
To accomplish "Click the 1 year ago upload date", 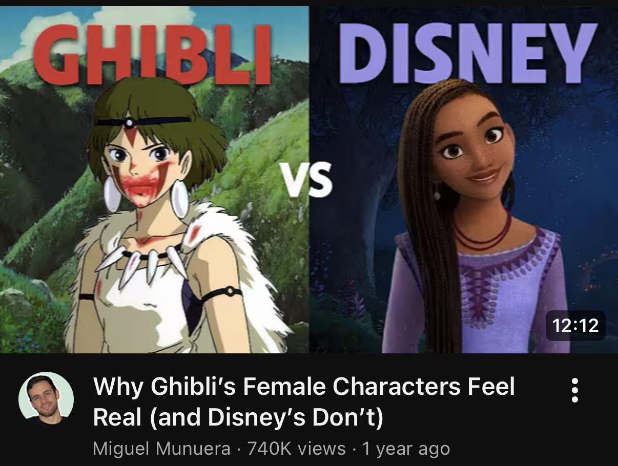I will tap(406, 449).
